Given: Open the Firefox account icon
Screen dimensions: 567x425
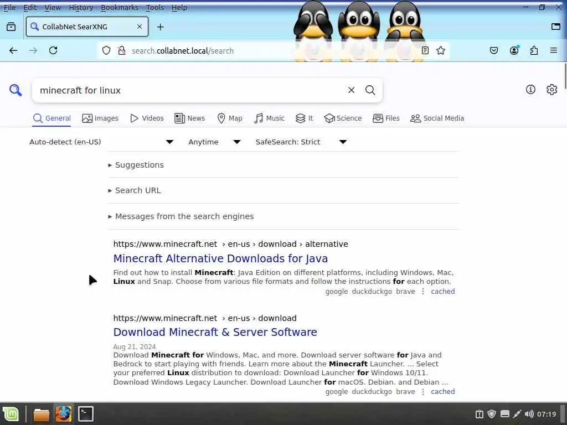Looking at the screenshot, I should (x=514, y=50).
